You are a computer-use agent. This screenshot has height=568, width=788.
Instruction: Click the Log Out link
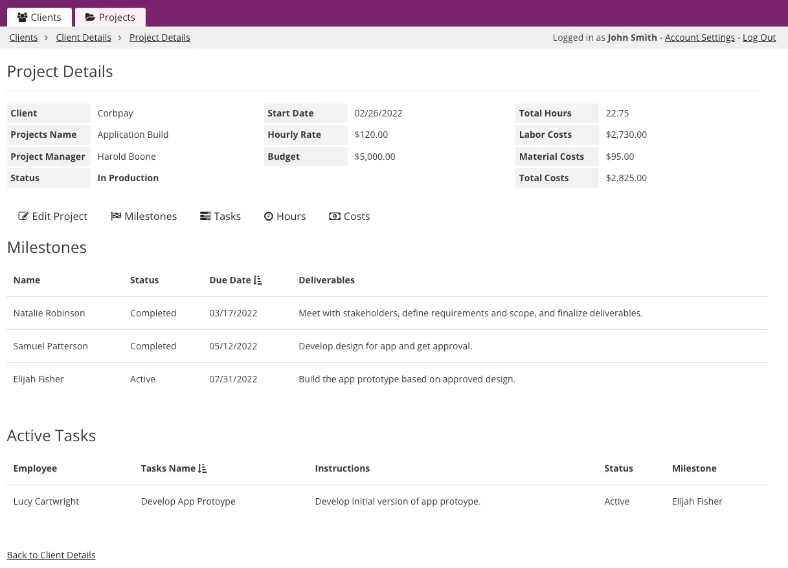click(759, 37)
